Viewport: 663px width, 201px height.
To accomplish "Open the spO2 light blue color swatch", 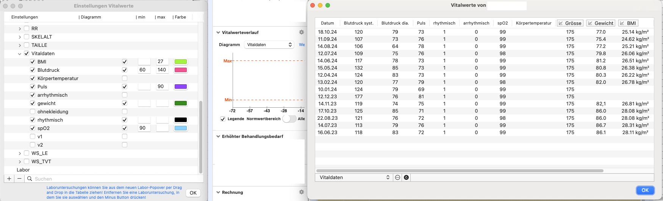I will pos(181,128).
